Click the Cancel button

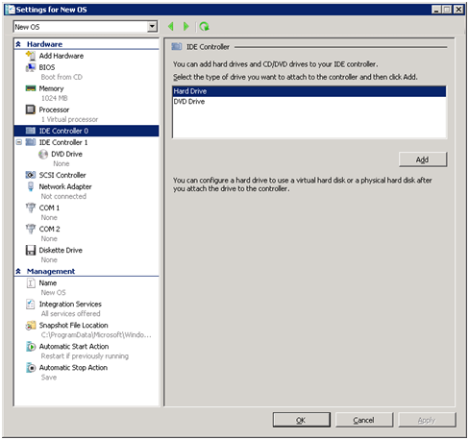[363, 420]
